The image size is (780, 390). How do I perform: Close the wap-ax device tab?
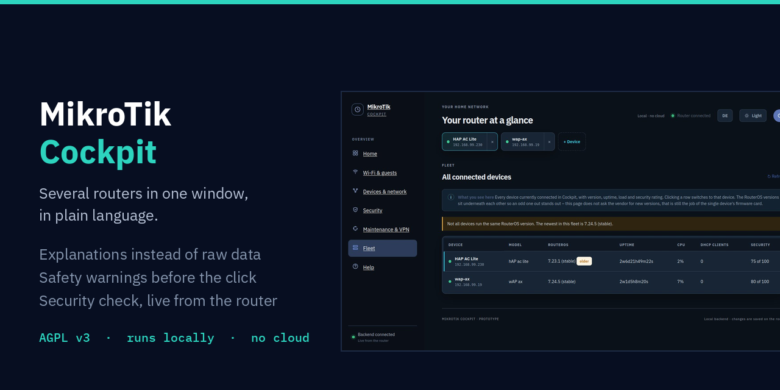click(x=549, y=142)
